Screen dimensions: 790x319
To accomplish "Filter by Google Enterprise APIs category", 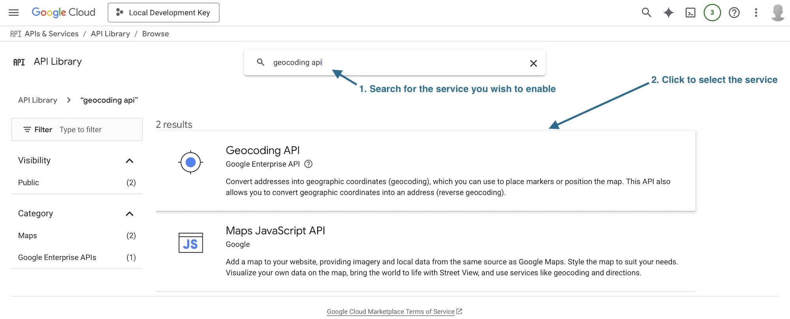I will pyautogui.click(x=57, y=257).
